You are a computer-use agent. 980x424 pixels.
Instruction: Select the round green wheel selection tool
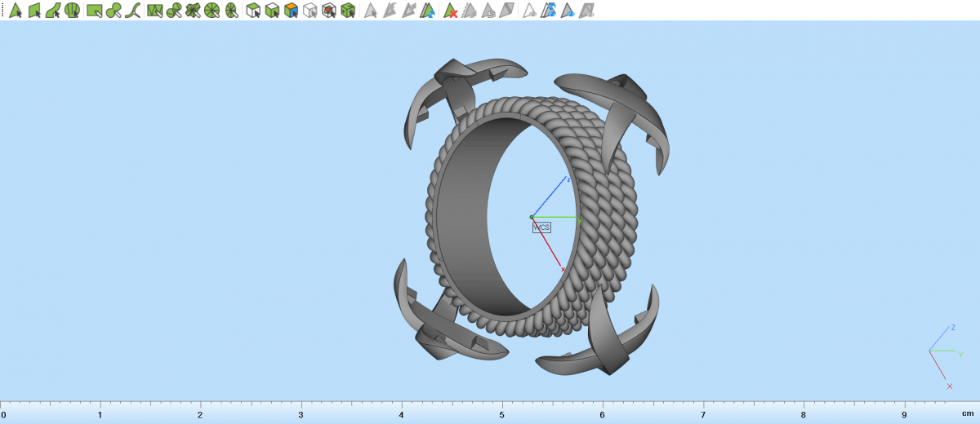[212, 11]
